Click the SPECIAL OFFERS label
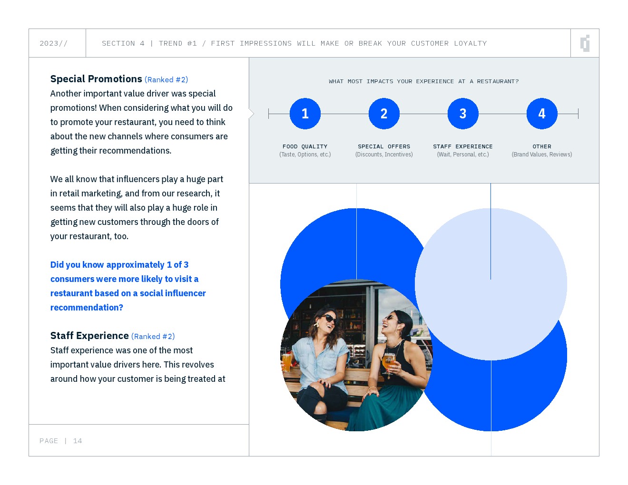This screenshot has width=628, height=485. (384, 146)
